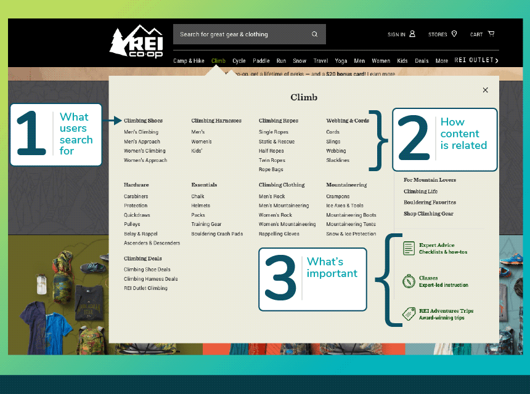
Task: Click the REI Adventures Trips ticket icon
Action: pyautogui.click(x=409, y=314)
